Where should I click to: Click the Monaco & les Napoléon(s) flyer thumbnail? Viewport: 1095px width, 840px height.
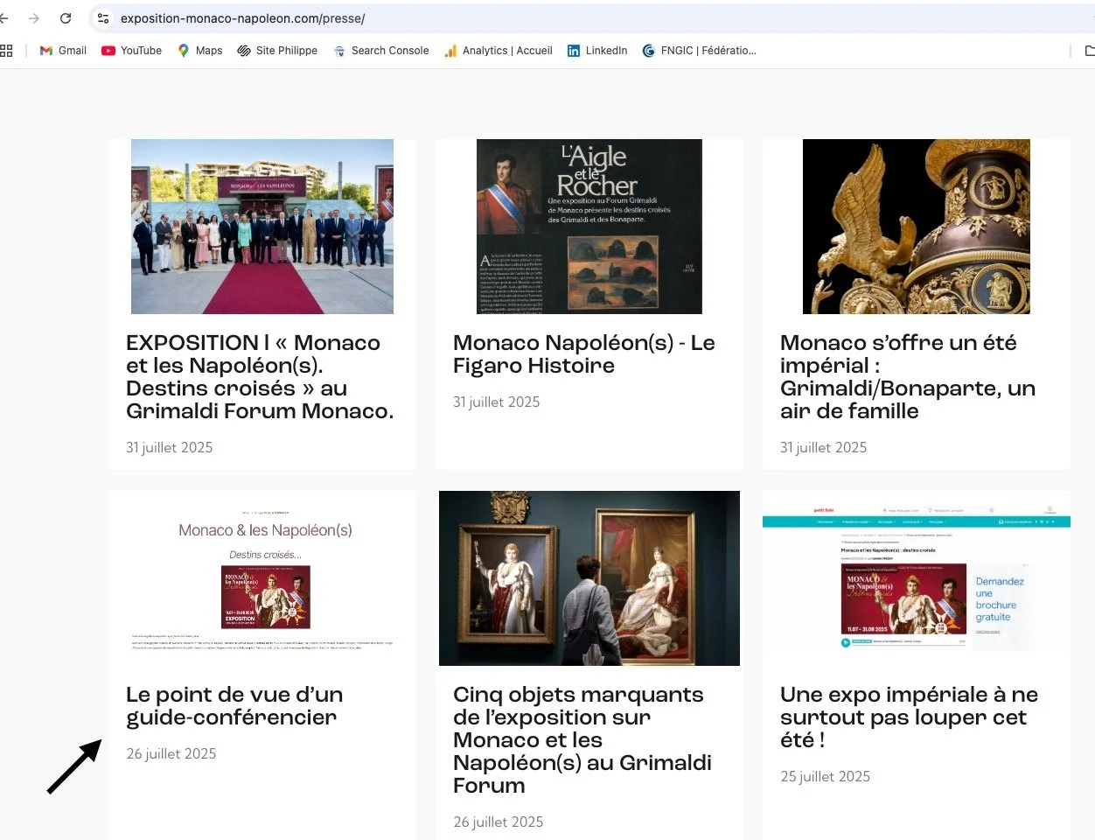pyautogui.click(x=262, y=578)
